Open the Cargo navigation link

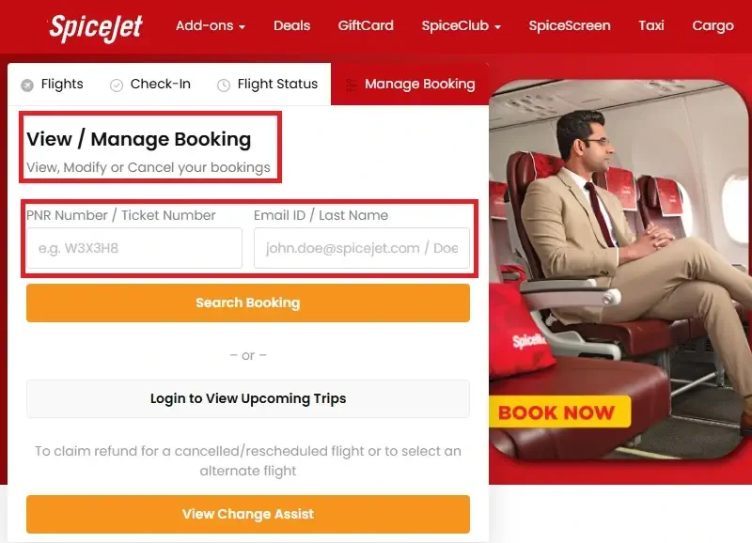click(713, 26)
